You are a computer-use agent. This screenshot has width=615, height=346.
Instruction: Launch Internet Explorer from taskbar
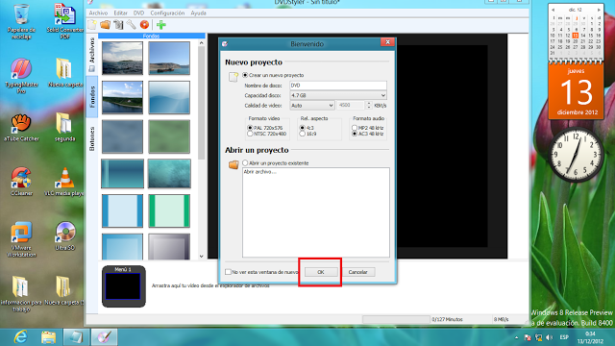[x=20, y=337]
